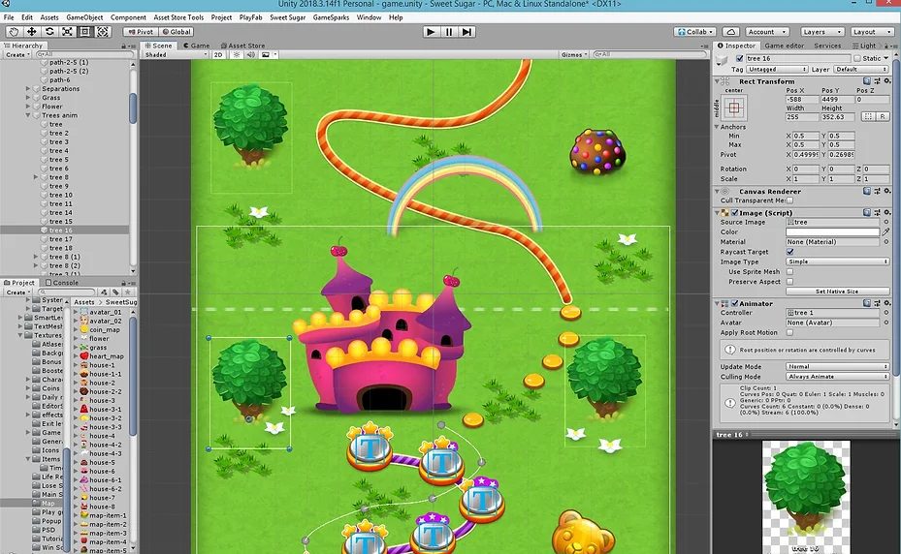The height and width of the screenshot is (554, 901).
Task: Select the Rotate tool
Action: (x=49, y=31)
